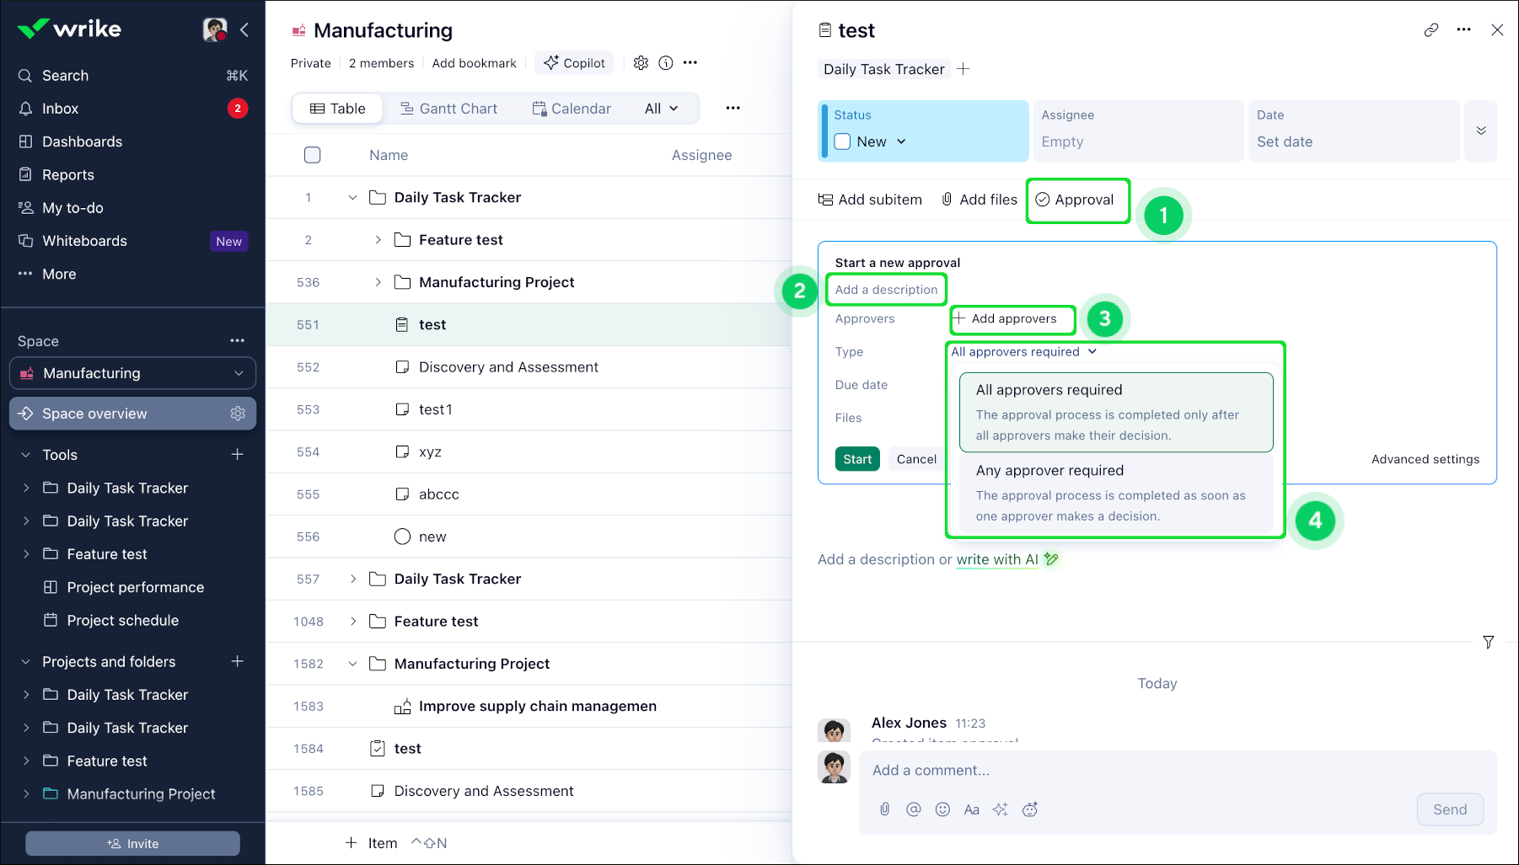1519x865 pixels.
Task: Filter the activity stream
Action: click(x=1489, y=642)
